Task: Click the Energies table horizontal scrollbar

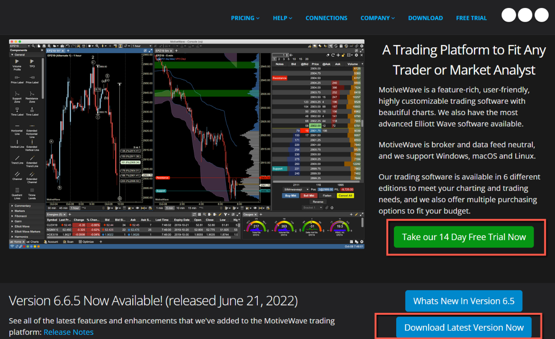Action: [140, 238]
